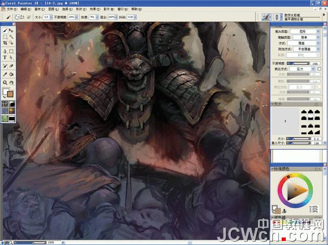The width and height of the screenshot is (328, 245).
Task: Click the 浓度 value field in property bar
Action: coord(92,17)
